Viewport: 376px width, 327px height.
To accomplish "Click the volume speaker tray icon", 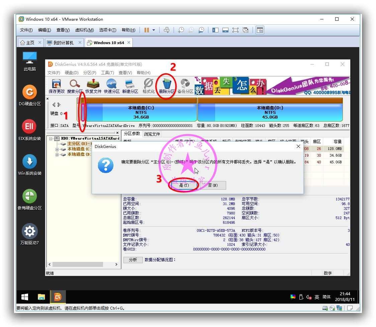I will [309, 297].
